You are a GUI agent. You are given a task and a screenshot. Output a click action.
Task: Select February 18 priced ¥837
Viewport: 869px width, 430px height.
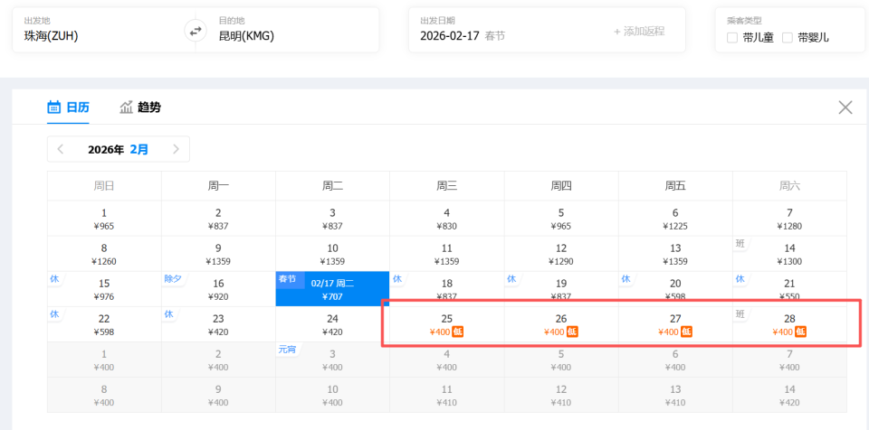[x=446, y=289]
